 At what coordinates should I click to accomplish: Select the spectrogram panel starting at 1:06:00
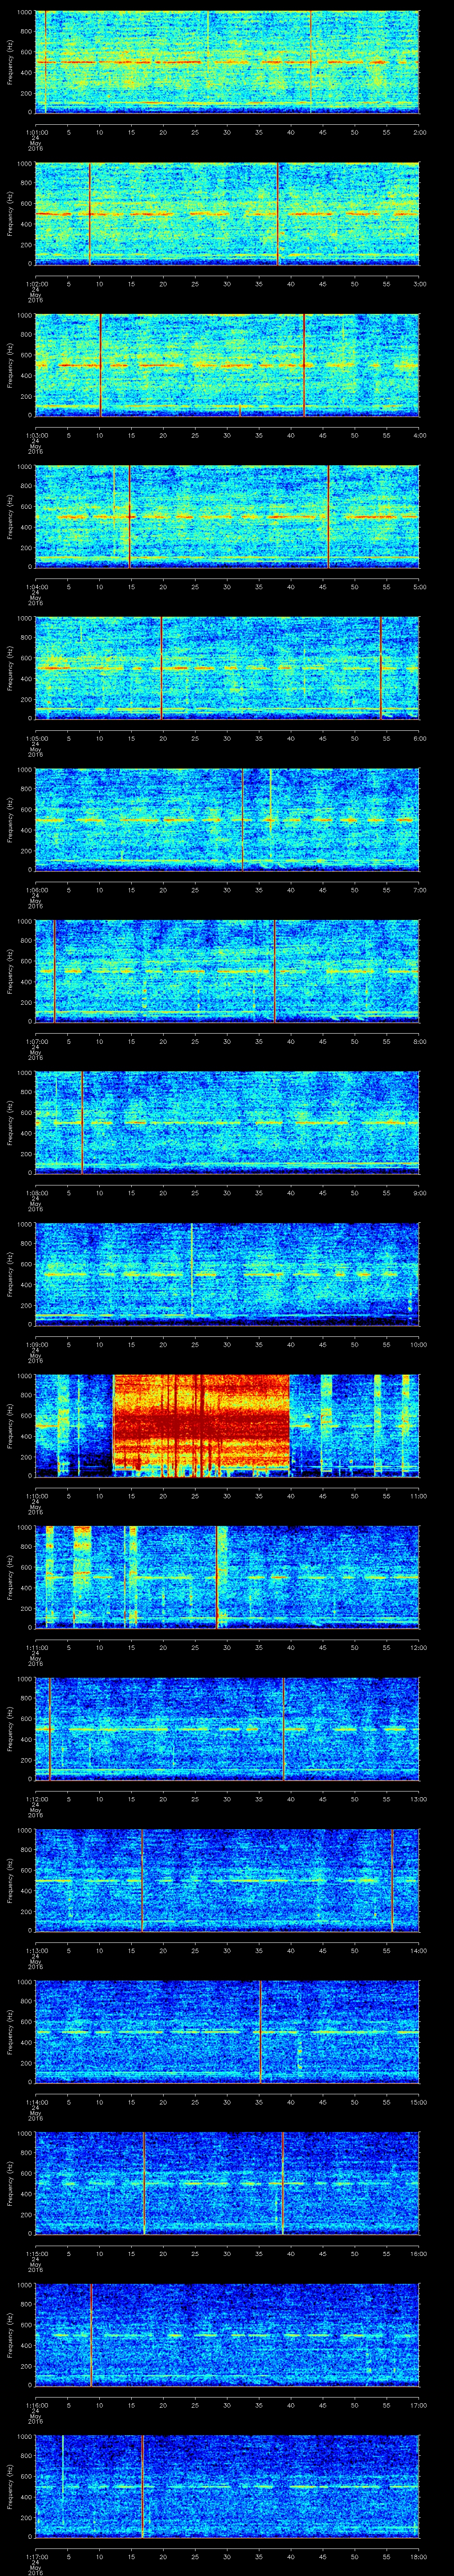tap(227, 820)
